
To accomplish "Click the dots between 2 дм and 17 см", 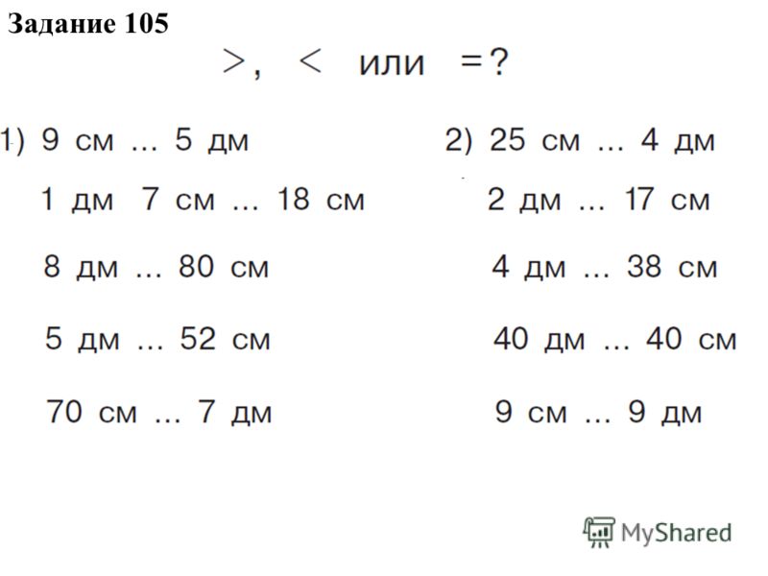I will pos(591,207).
